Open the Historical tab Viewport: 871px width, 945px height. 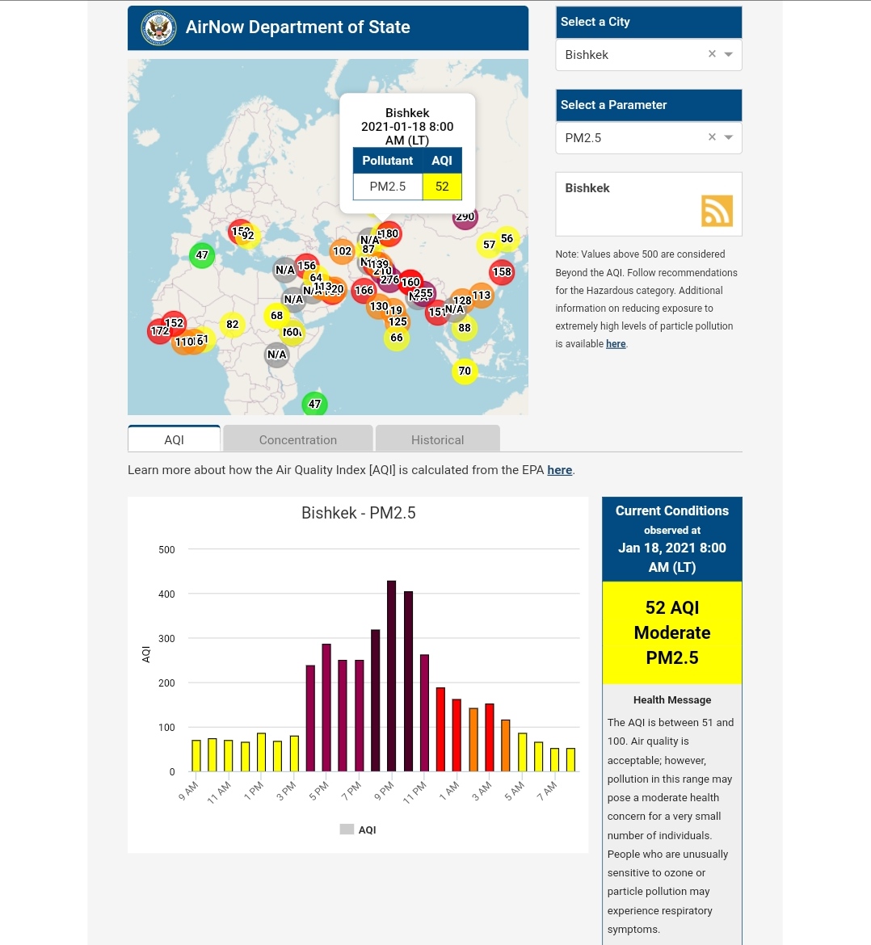437,439
